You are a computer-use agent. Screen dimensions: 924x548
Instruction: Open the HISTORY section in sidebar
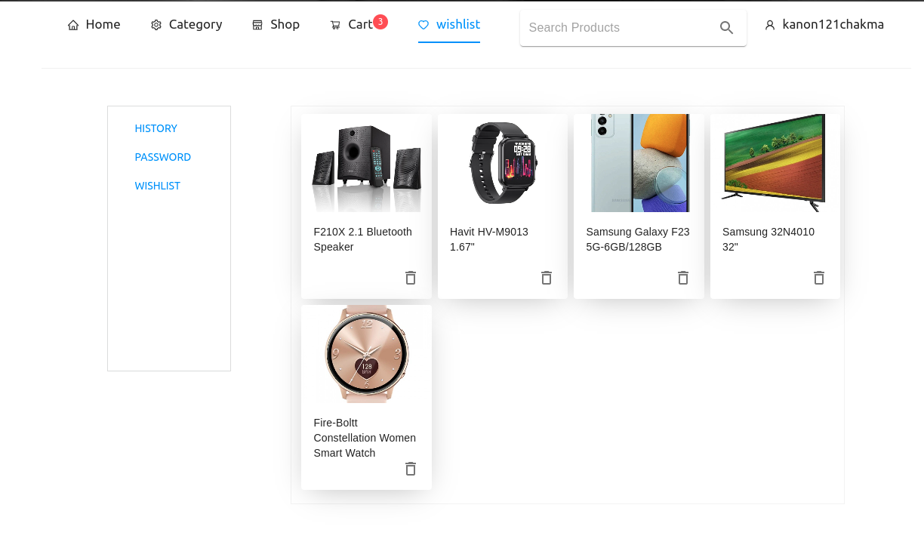[156, 128]
